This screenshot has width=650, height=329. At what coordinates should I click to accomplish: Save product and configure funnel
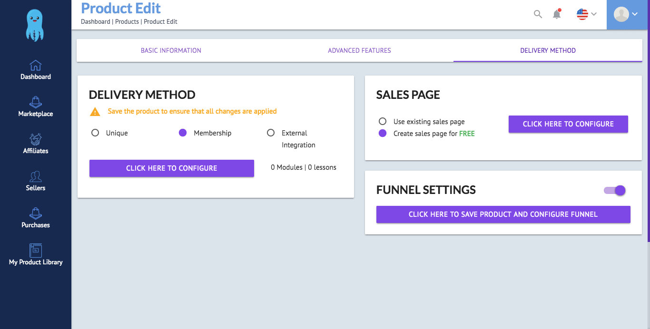[503, 214]
